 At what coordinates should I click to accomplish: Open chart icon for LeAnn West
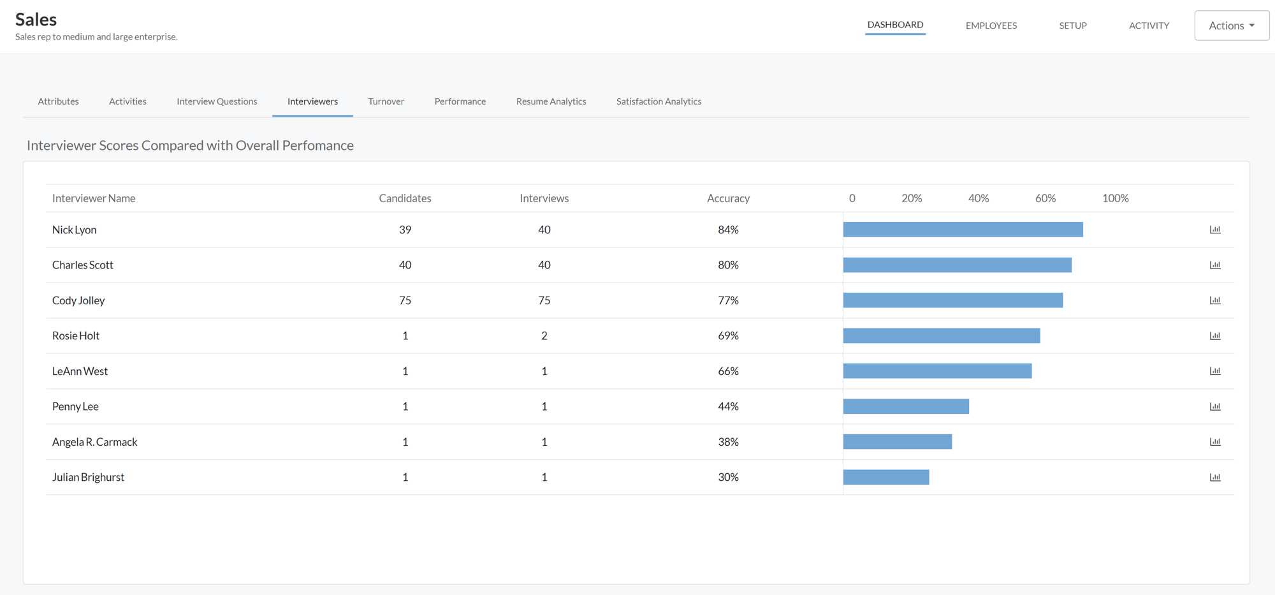pos(1215,371)
